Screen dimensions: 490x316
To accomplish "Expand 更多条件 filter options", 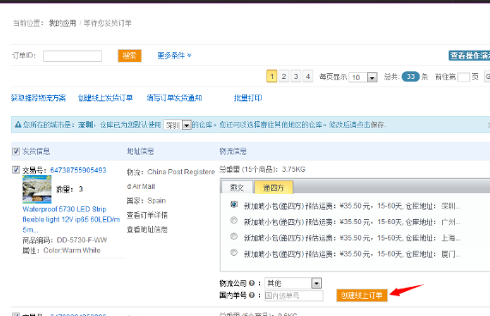I will pyautogui.click(x=174, y=56).
